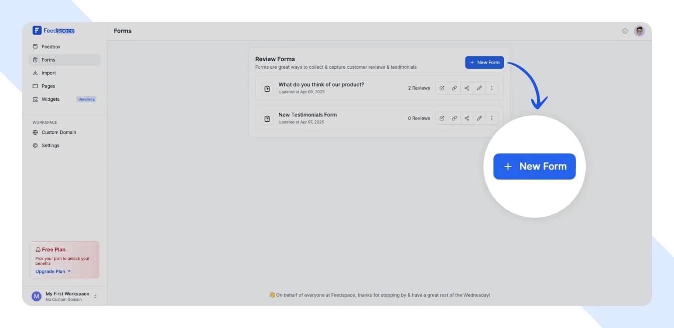This screenshot has width=674, height=328.
Task: Open Widgets section in sidebar
Action: click(x=50, y=99)
